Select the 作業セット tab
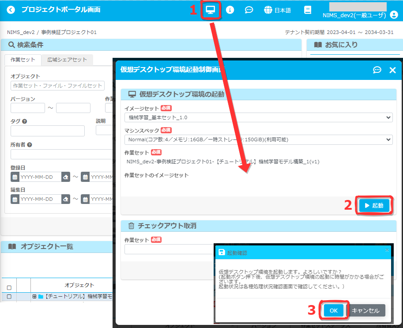Viewport: 403px width, 328px height. point(23,60)
